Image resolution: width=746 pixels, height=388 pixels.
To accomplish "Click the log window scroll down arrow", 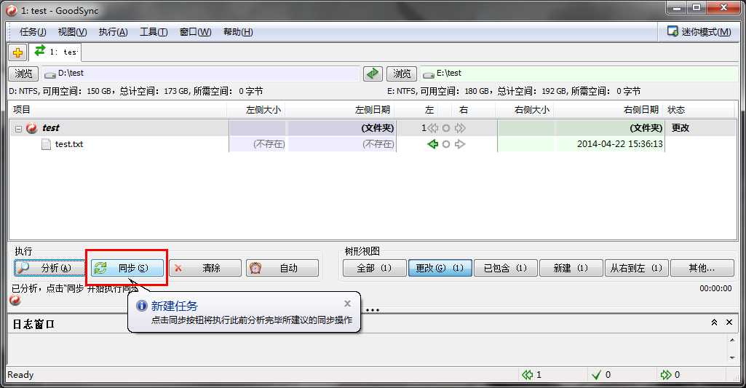I will click(x=732, y=357).
